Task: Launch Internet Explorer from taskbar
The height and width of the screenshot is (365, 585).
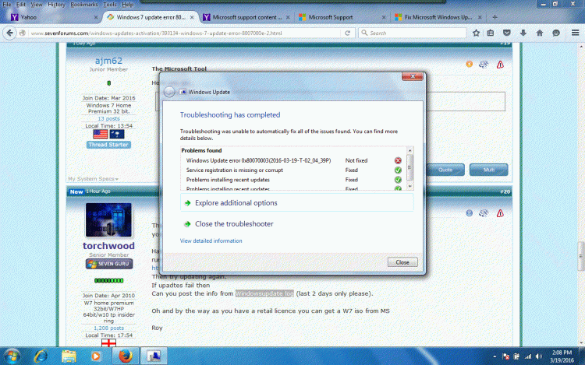Action: click(x=41, y=356)
